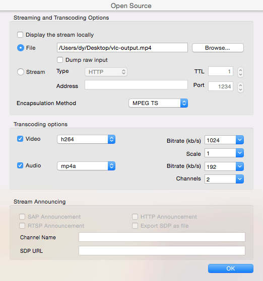Click the SDP URL text field
The width and height of the screenshot is (263, 281).
[x=162, y=250]
